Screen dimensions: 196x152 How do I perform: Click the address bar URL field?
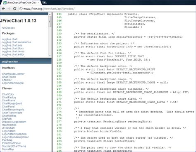tap(108, 9)
